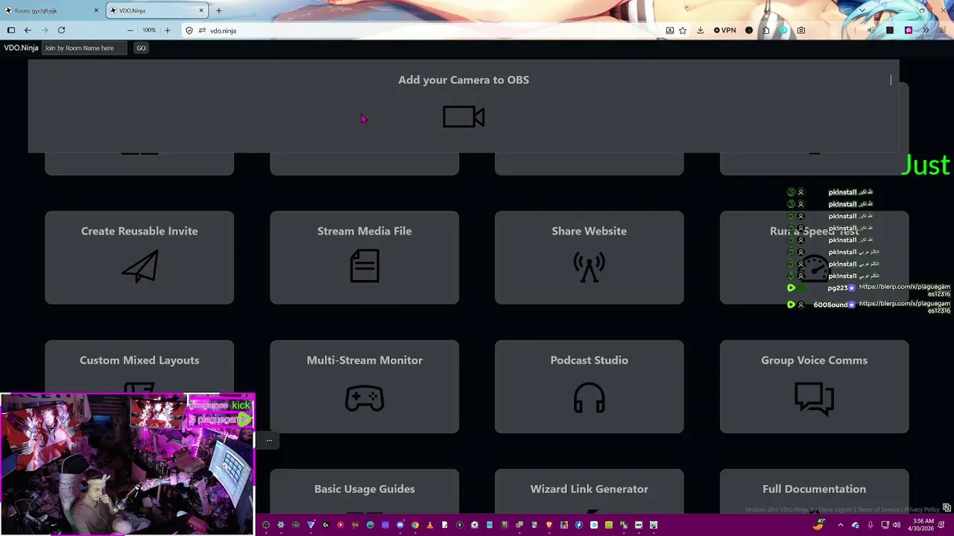Click the speedometer icon for the speed test
Viewport: 954px width, 536px height.
coord(814,268)
